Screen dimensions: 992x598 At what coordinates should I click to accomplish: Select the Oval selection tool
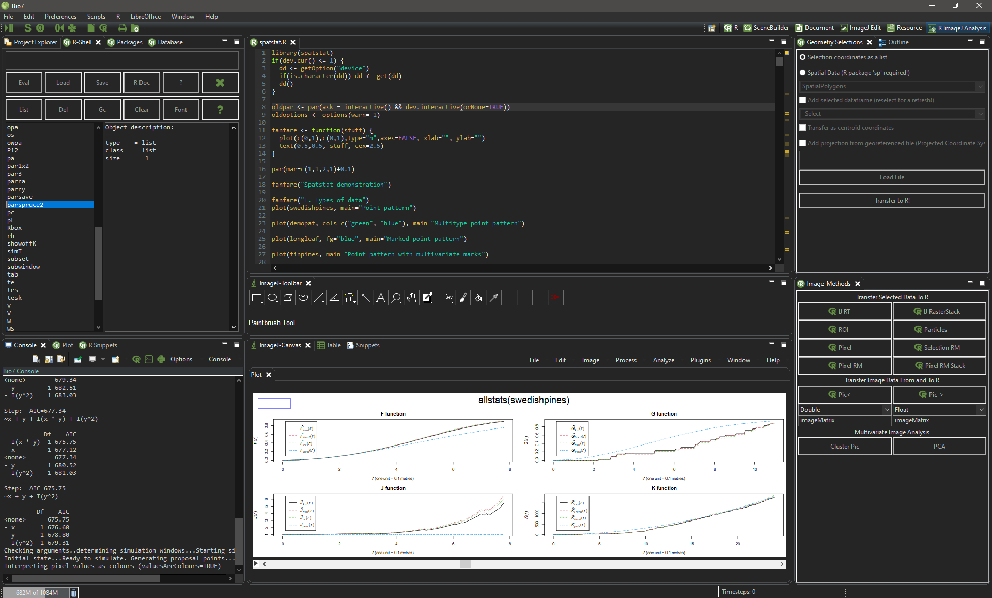(x=272, y=298)
